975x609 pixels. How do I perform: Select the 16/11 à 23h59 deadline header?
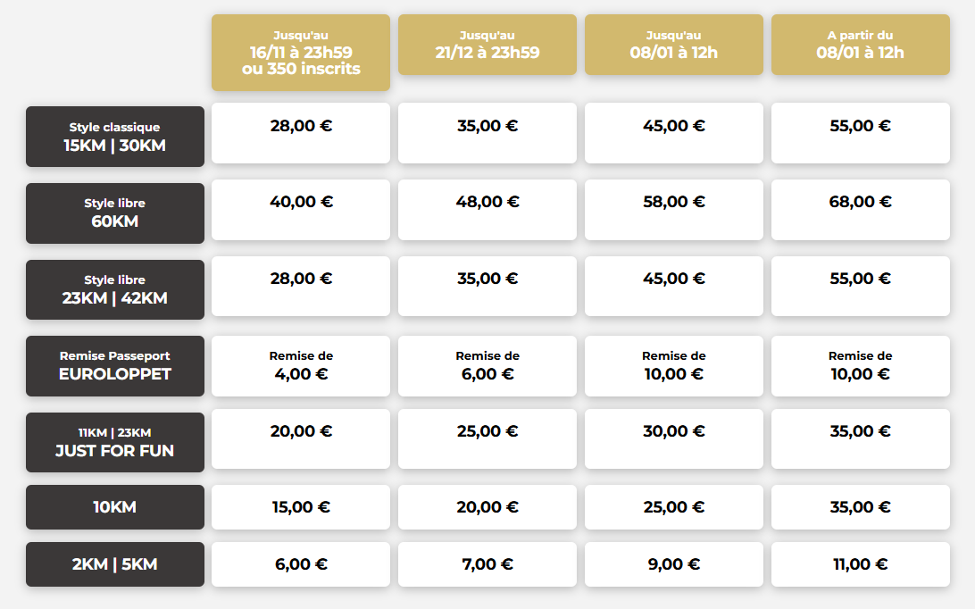(x=301, y=53)
